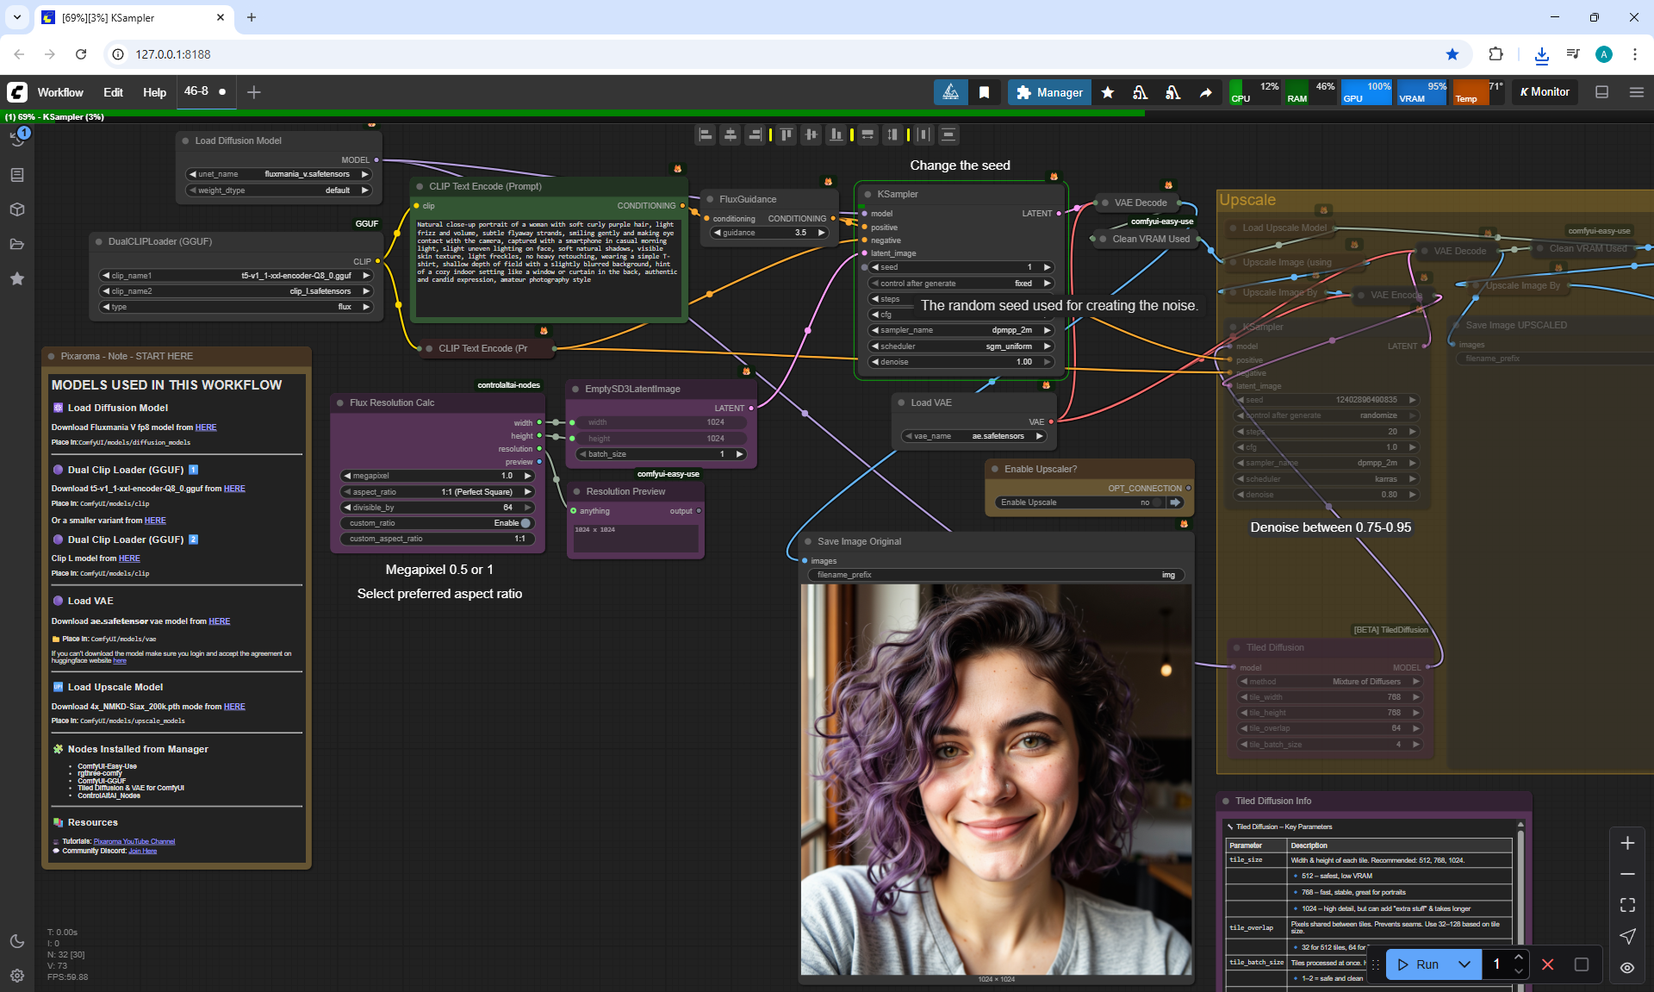1654x992 pixels.
Task: Cancel current run with red X
Action: [x=1548, y=964]
